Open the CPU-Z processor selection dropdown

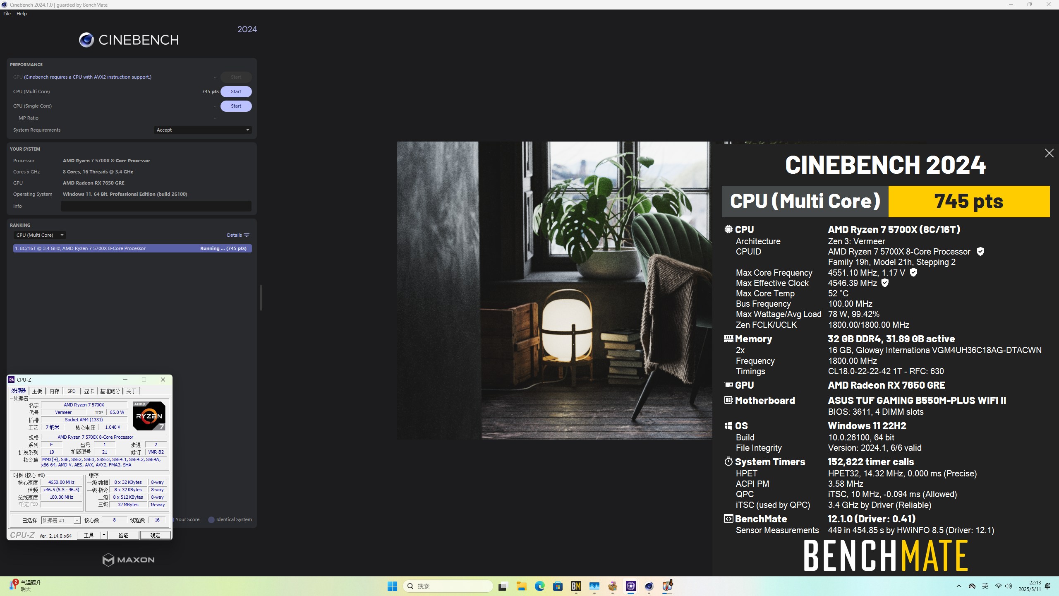[x=60, y=520]
